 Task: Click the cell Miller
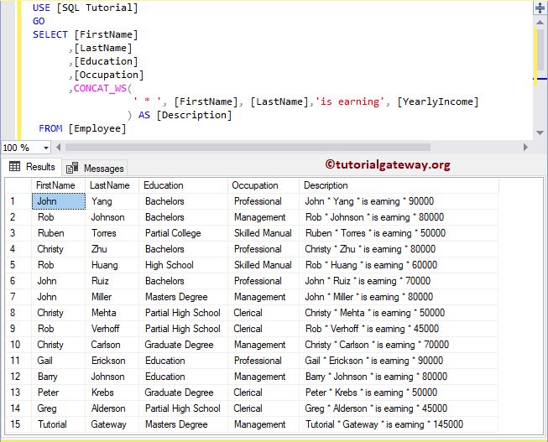[112, 297]
